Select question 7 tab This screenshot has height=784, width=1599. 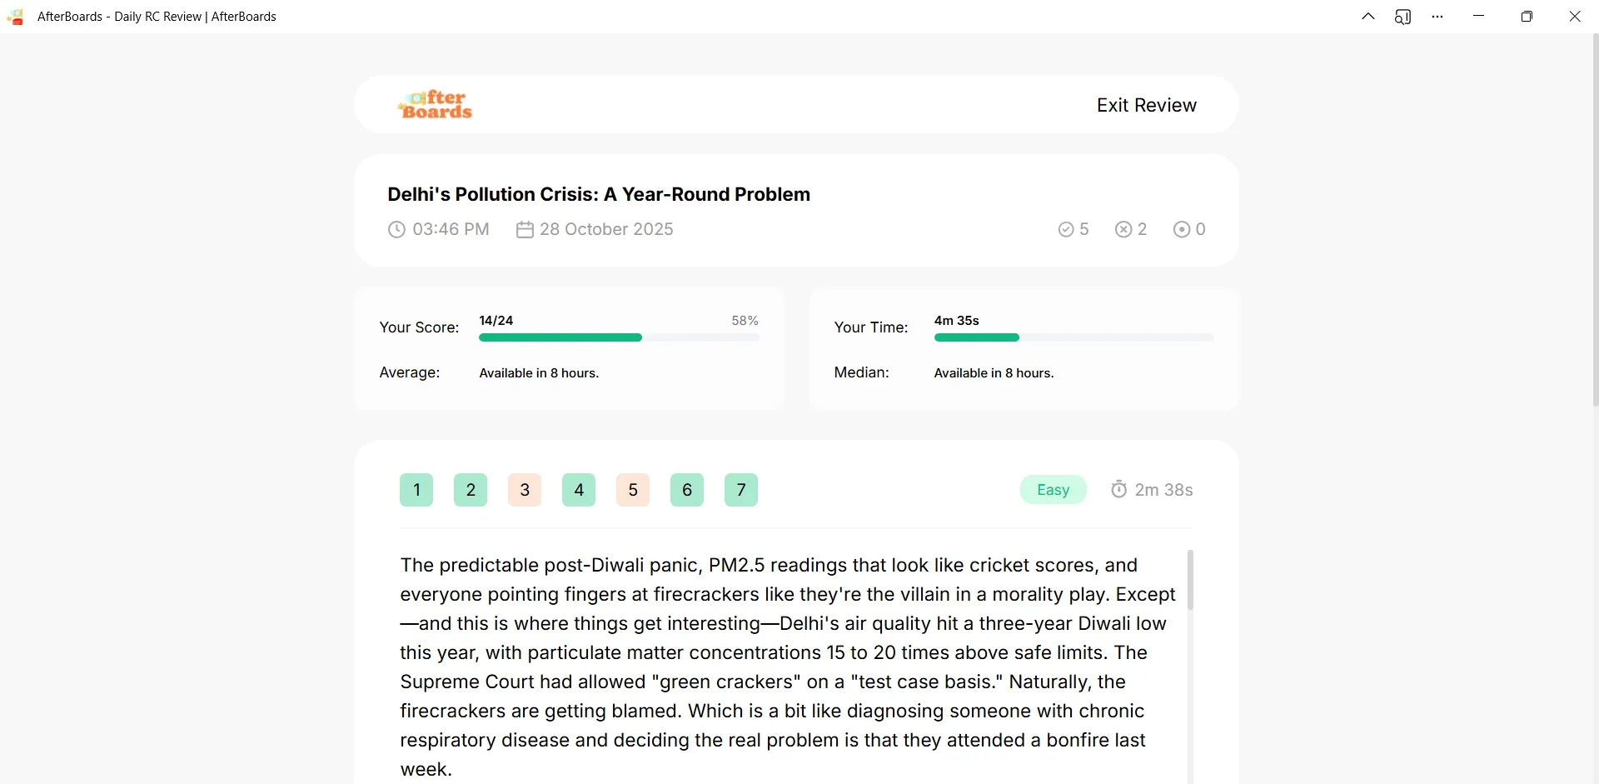tap(741, 490)
